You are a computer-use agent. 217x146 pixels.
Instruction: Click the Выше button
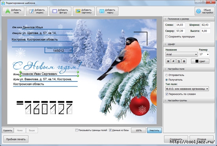[x=32, y=130]
